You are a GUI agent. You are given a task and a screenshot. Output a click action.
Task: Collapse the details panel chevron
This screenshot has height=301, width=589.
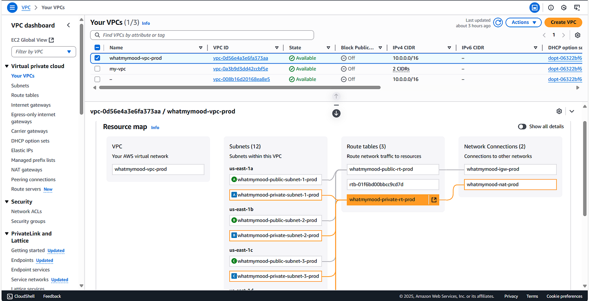572,111
